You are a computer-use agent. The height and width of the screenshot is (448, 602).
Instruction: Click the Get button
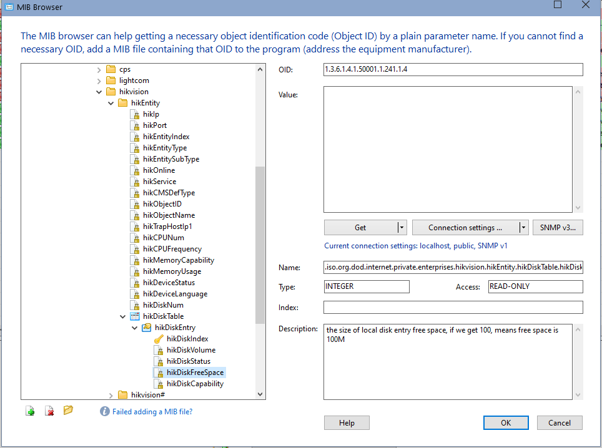(x=360, y=228)
